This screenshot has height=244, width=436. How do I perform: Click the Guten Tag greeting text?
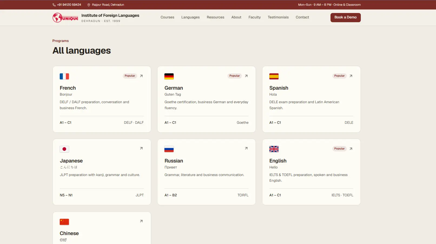pyautogui.click(x=173, y=95)
